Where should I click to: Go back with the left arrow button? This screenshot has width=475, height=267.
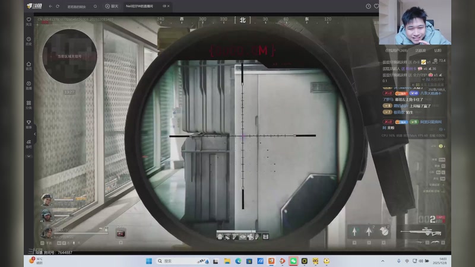(50, 6)
